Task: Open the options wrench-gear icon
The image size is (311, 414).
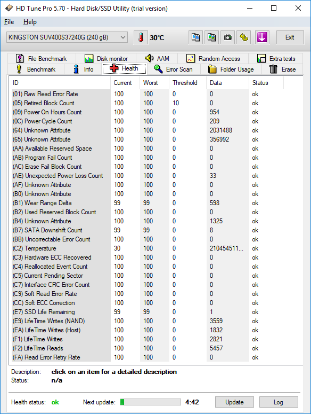Action: tap(244, 37)
